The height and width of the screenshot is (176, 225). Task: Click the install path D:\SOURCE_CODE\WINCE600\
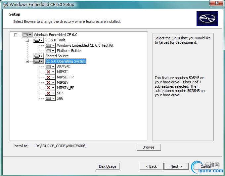pos(61,146)
